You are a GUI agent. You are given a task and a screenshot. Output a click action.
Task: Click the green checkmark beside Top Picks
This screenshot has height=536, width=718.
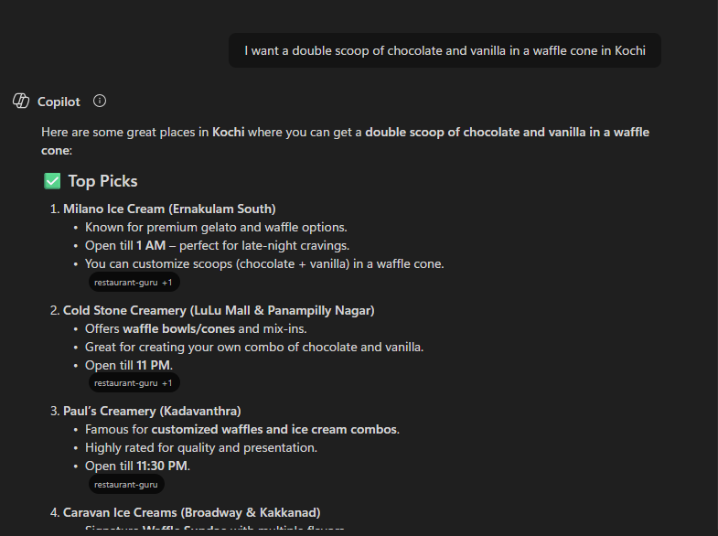tap(52, 181)
